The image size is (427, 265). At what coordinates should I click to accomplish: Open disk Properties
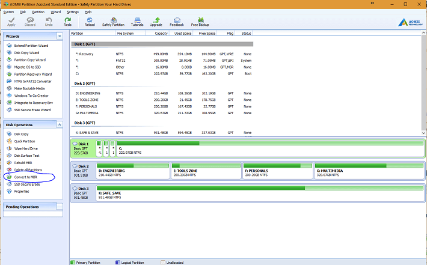click(x=22, y=191)
